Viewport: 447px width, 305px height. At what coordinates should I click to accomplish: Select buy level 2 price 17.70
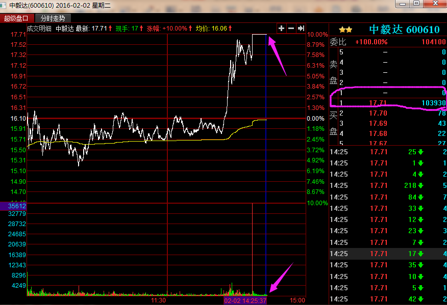tap(377, 113)
